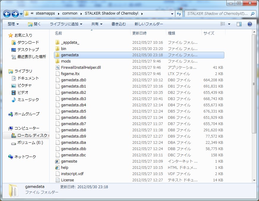Select the fsgame.ltx file icon
The height and width of the screenshot is (201, 259).
58,74
